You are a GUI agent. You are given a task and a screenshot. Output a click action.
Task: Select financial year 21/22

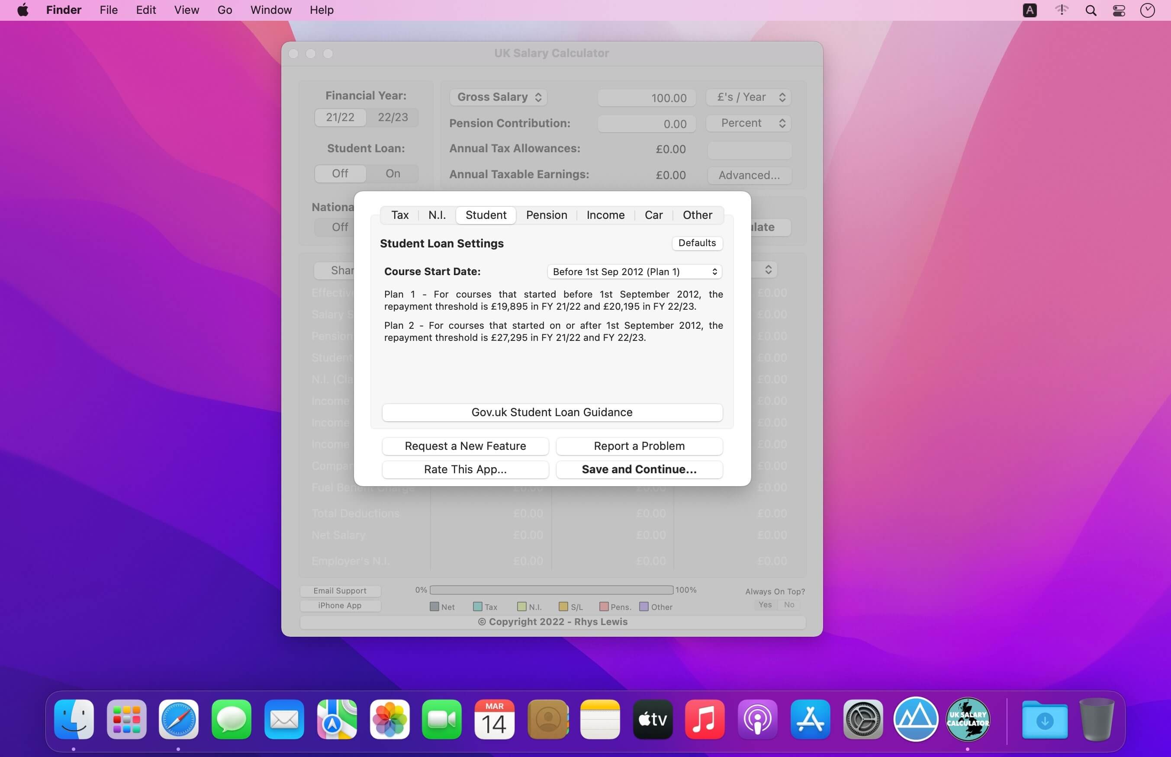(x=340, y=118)
